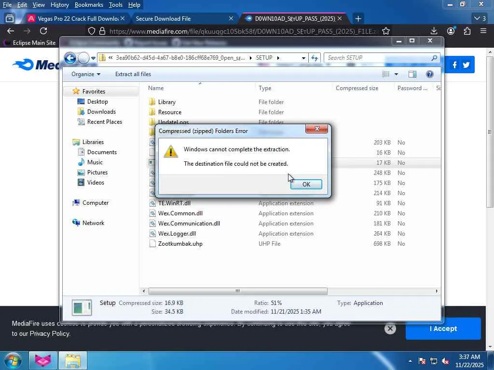494x370 pixels.
Task: Click I Accept cookie button
Action: pos(443,329)
